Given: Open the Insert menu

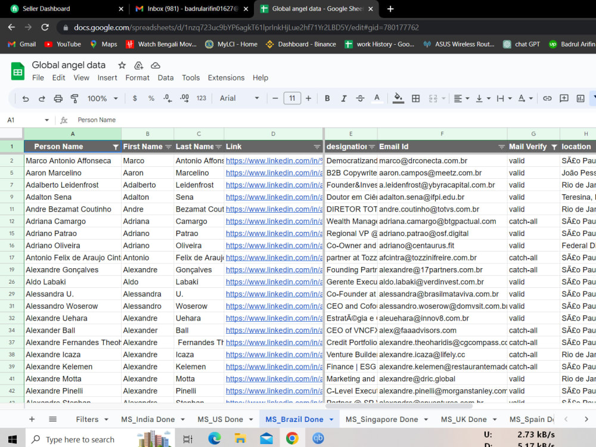Looking at the screenshot, I should point(107,78).
